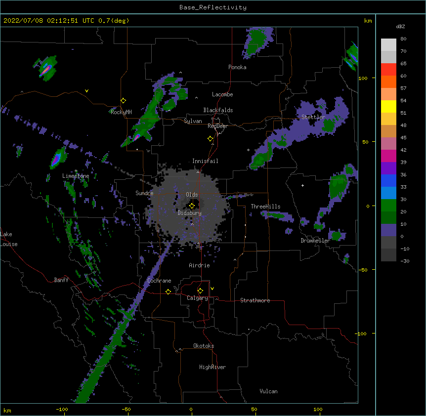Image resolution: width=426 pixels, height=416 pixels.
Task: Click the RockyMH label
Action: pos(121,112)
